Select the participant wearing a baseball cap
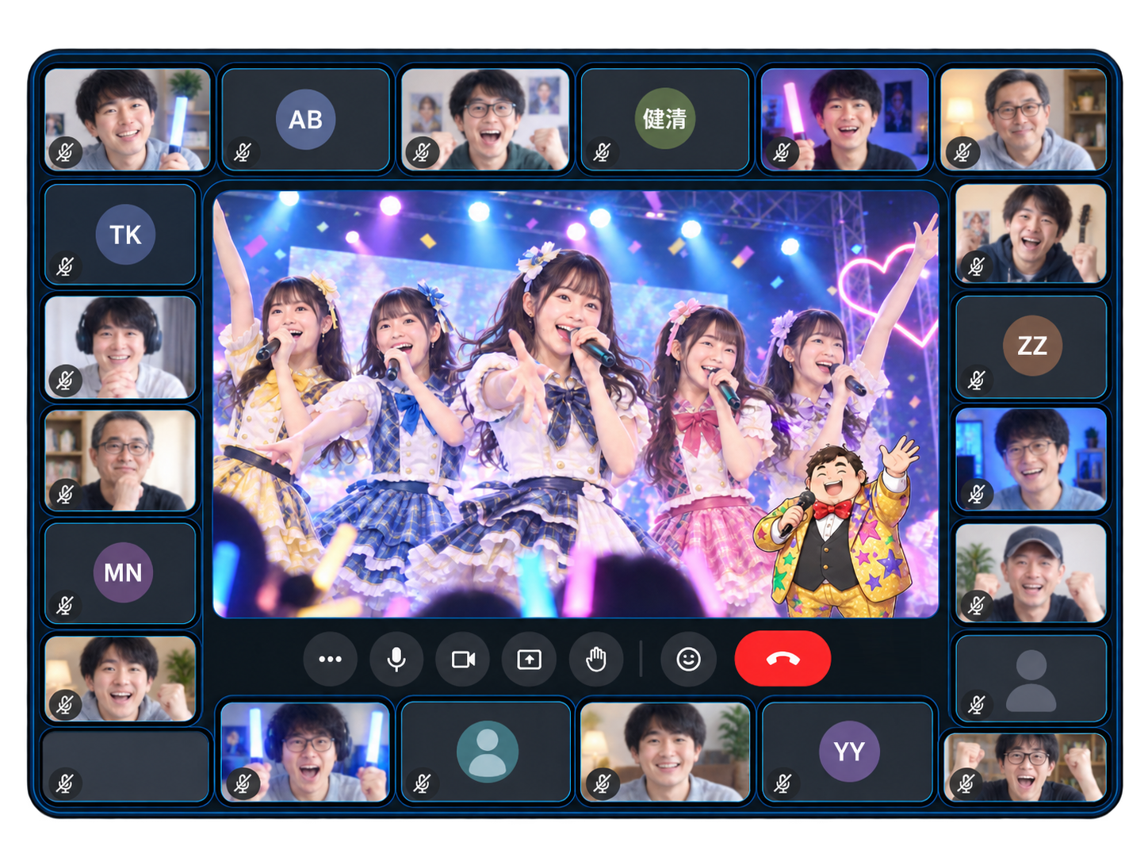The height and width of the screenshot is (861, 1148). [1031, 572]
